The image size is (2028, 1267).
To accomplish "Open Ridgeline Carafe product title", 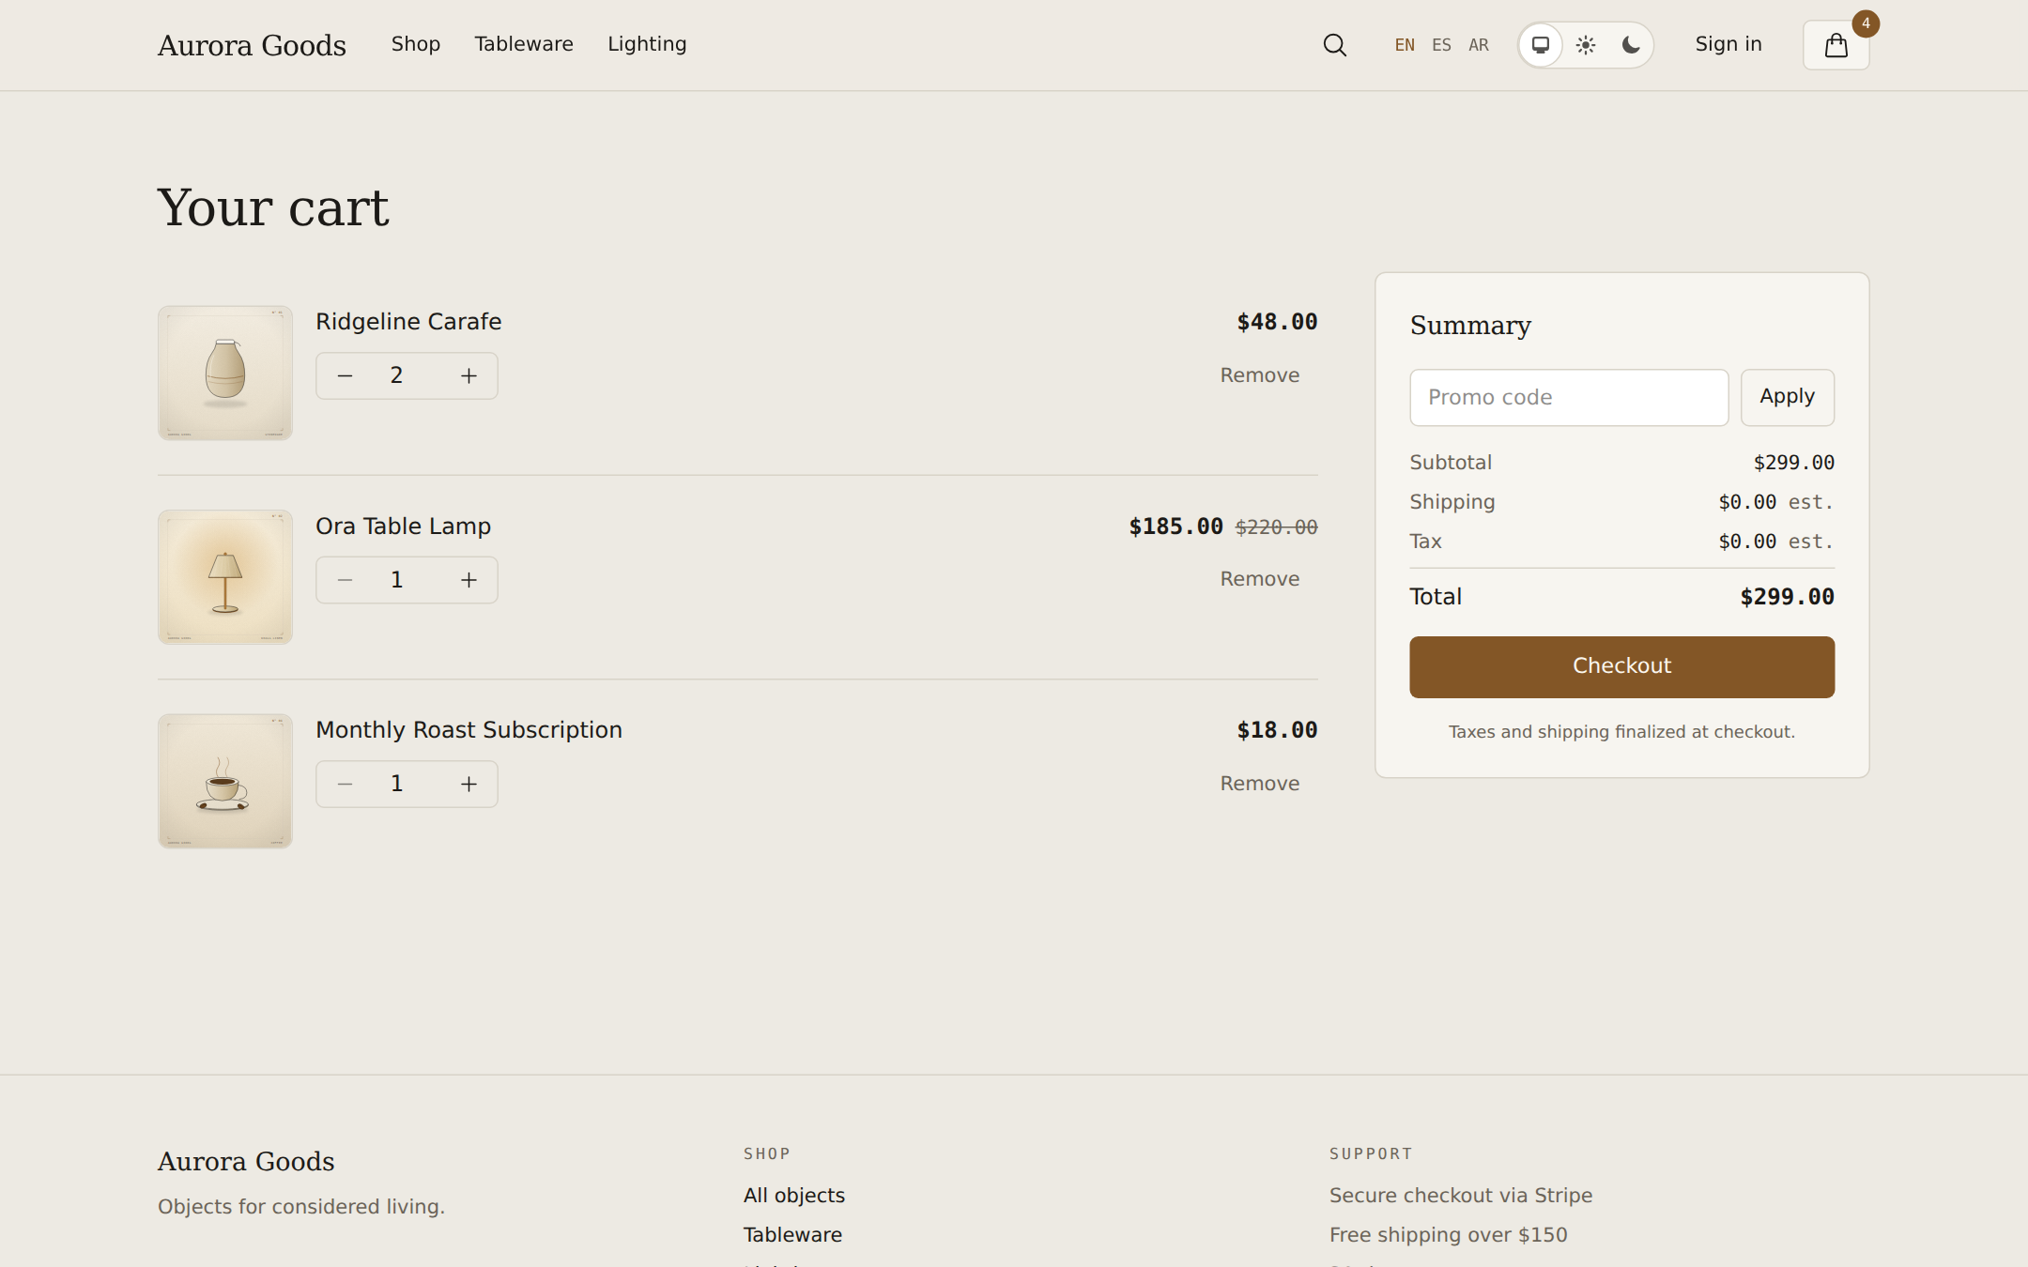I will pyautogui.click(x=408, y=322).
